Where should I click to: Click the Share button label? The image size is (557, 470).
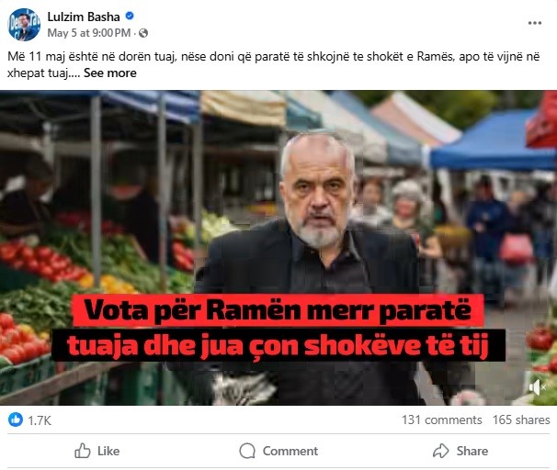pyautogui.click(x=472, y=452)
